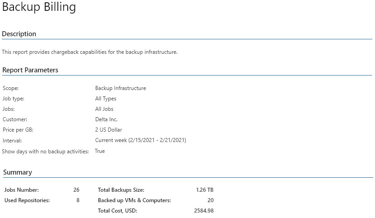Click the True value for no-backup days
This screenshot has height=218, width=375.
[100, 151]
